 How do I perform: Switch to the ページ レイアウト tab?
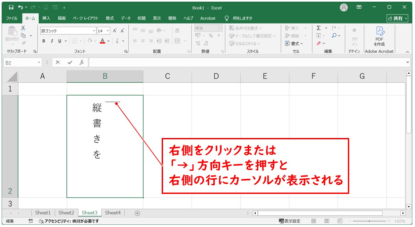(86, 18)
